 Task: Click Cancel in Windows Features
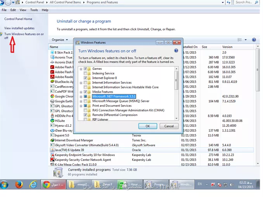pos(169,126)
